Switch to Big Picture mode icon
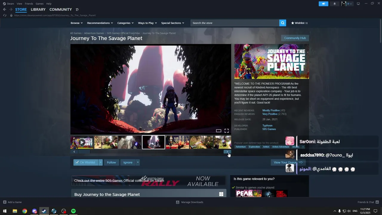 pyautogui.click(x=358, y=4)
